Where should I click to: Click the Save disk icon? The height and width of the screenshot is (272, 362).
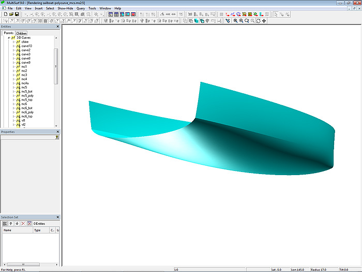17,14
